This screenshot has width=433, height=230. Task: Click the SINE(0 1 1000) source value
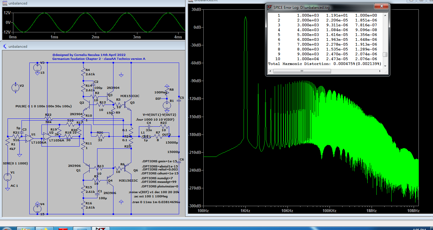[15, 163]
